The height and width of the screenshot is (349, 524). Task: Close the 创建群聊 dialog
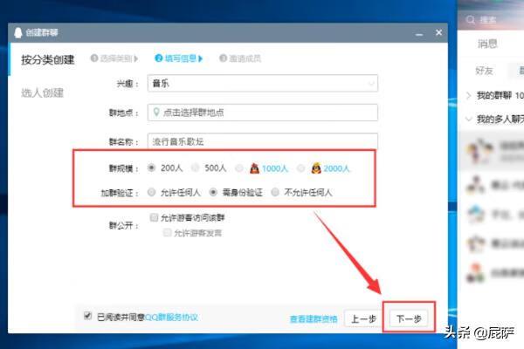(438, 32)
